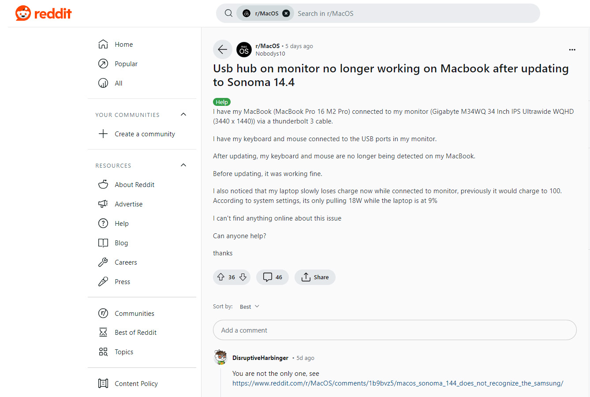590x397 pixels.
Task: Open the Sort by Best dropdown
Action: click(250, 307)
